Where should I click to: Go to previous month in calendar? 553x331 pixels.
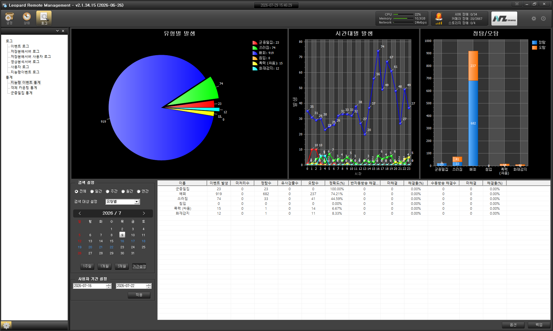[x=80, y=213]
